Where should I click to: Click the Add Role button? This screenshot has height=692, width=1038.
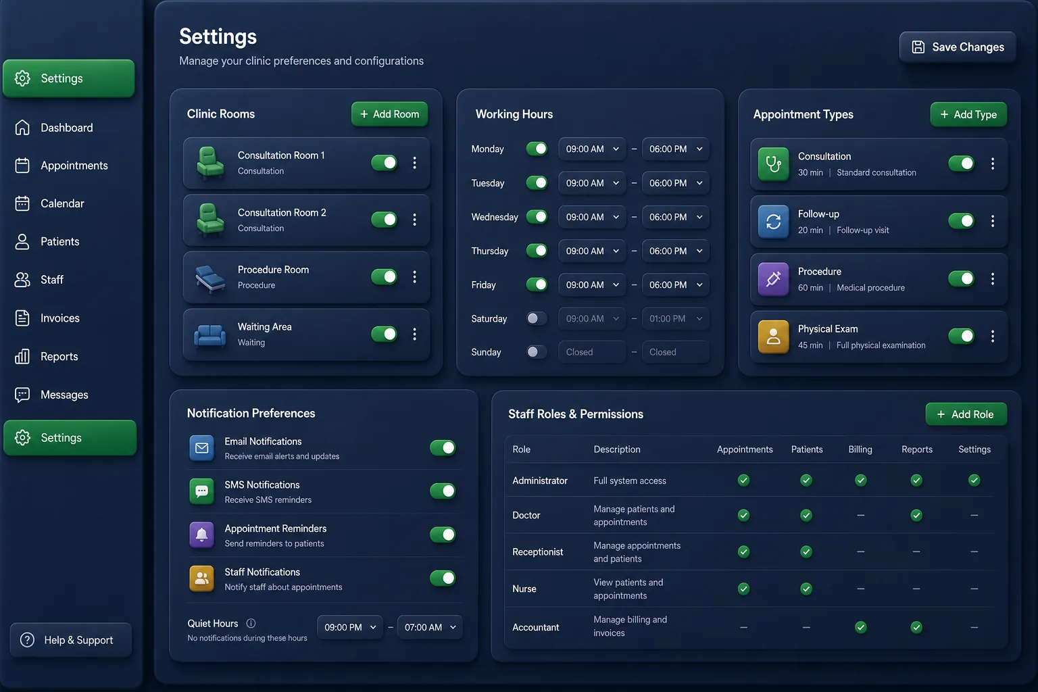pyautogui.click(x=966, y=414)
